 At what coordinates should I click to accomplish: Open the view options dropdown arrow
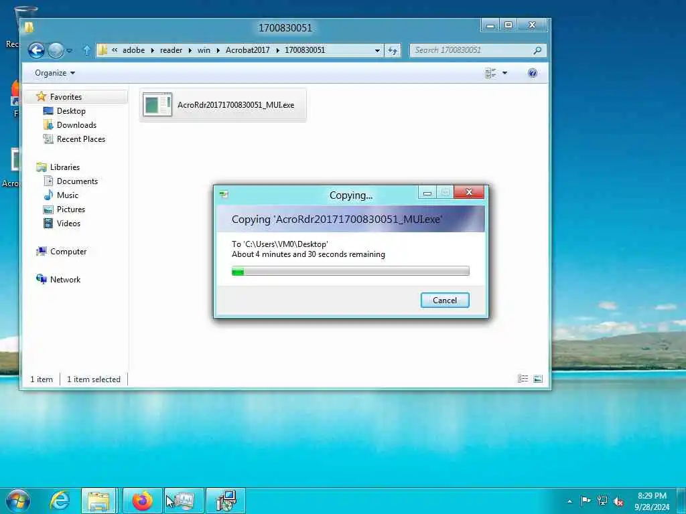click(x=504, y=73)
